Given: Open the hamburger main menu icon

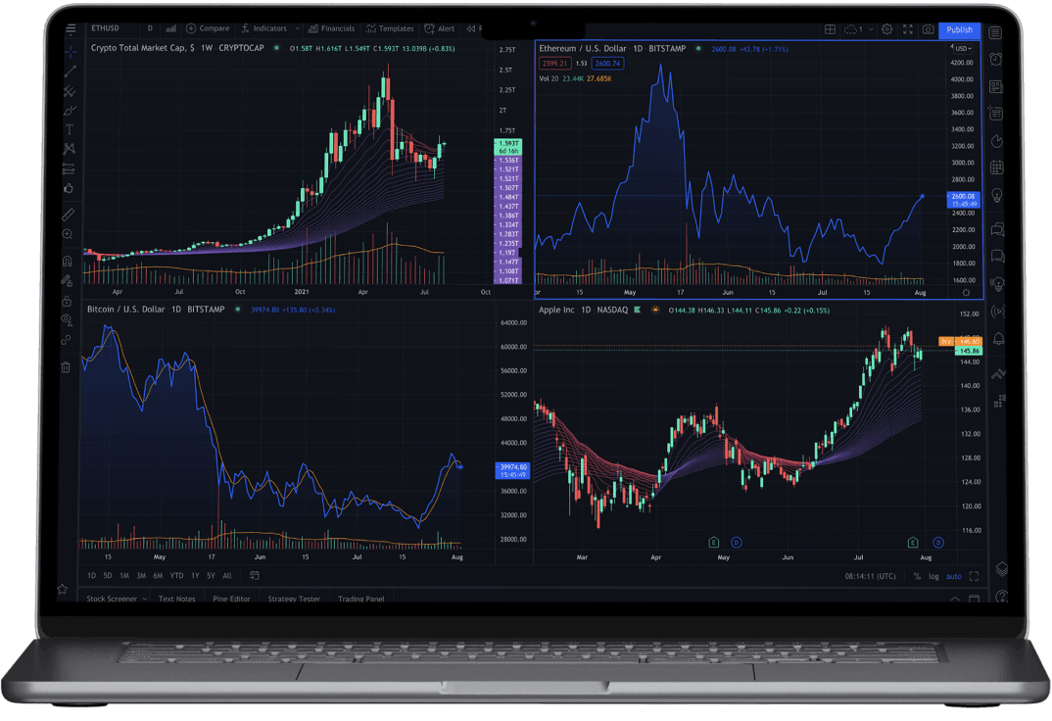Looking at the screenshot, I should (x=71, y=28).
